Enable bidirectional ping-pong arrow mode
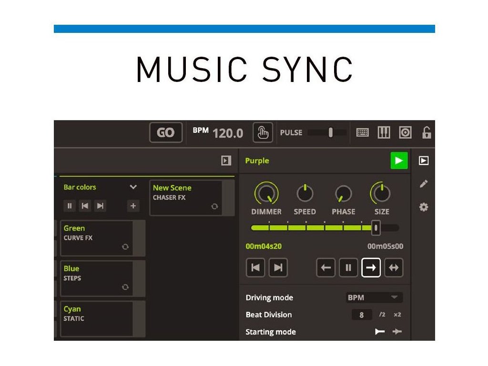The width and height of the screenshot is (488, 366). click(x=394, y=268)
